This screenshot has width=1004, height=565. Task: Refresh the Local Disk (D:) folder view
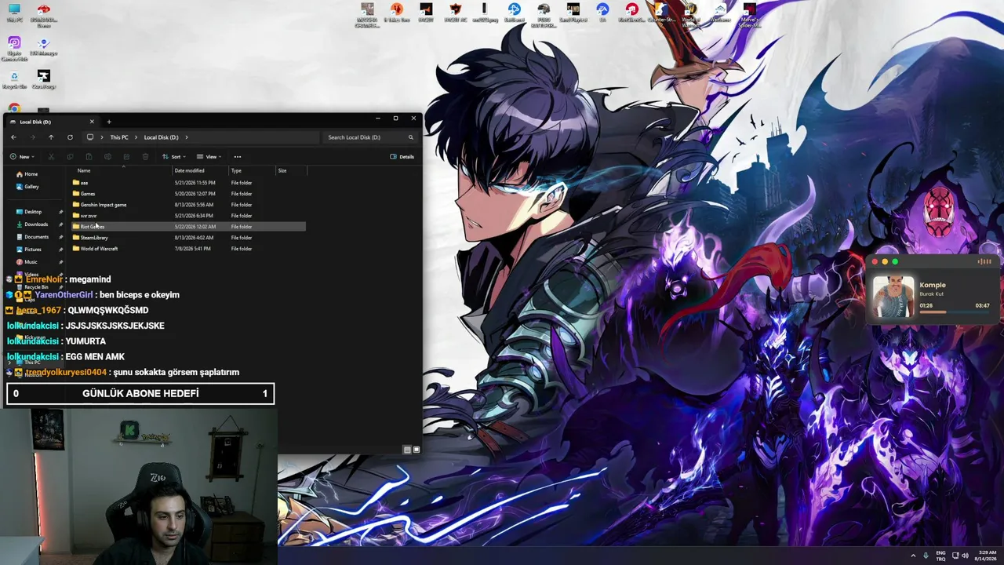pos(70,137)
